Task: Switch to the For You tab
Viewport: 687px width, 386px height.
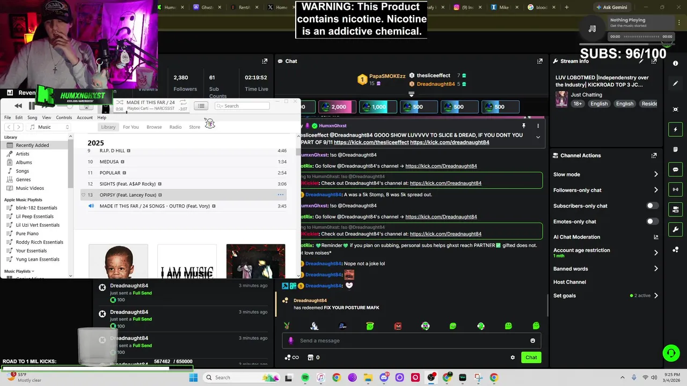Action: tap(130, 127)
